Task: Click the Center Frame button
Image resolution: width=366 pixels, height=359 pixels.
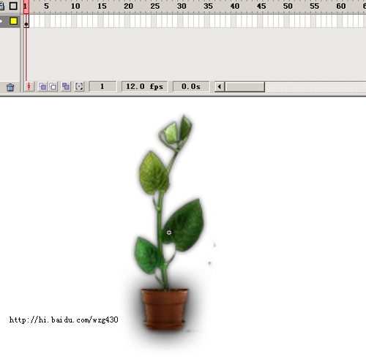Action: [x=29, y=86]
